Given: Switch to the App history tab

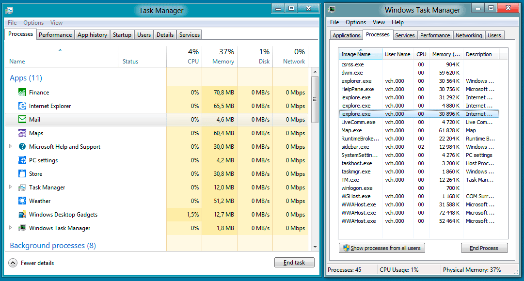Looking at the screenshot, I should pos(92,35).
